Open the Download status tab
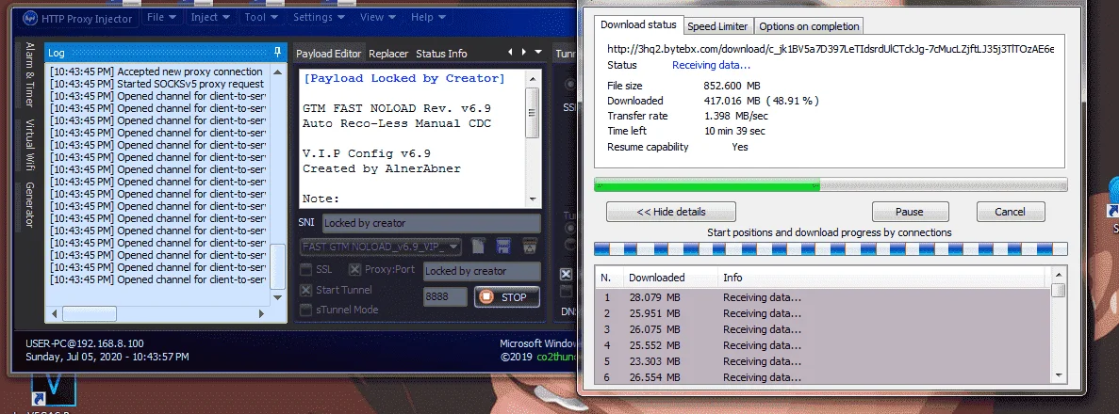This screenshot has width=1119, height=414. (x=638, y=25)
